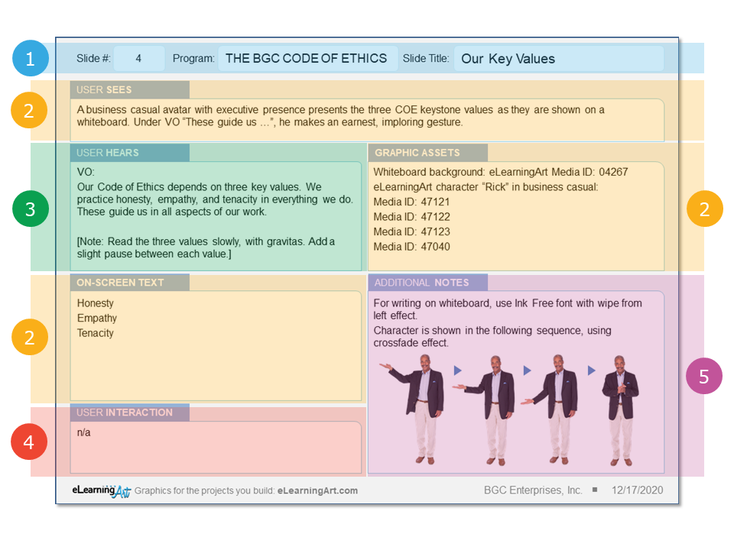
Task: Click orange circle 2 beside User Sees
Action: pos(30,111)
